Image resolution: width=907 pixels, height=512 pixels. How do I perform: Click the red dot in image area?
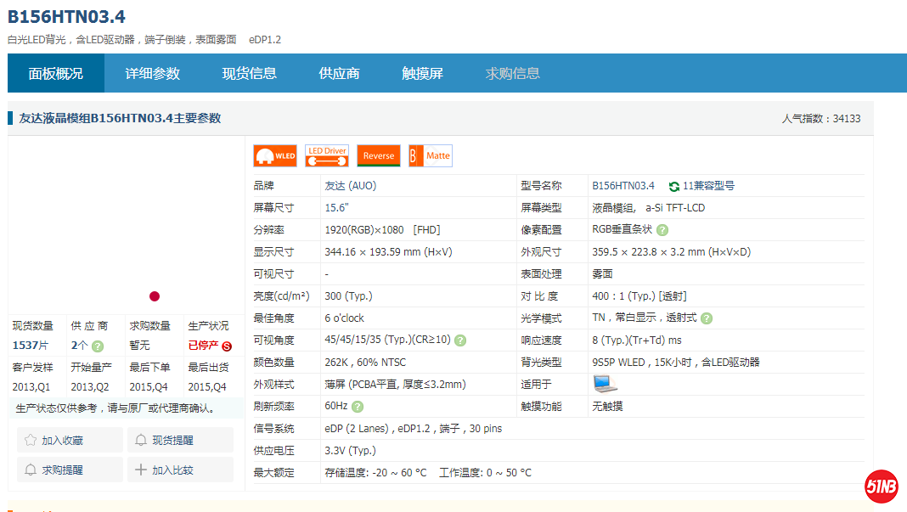point(155,296)
